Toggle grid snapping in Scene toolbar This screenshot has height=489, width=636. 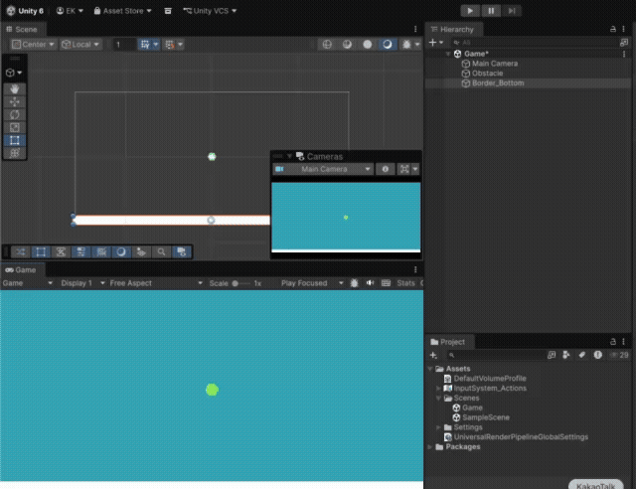pyautogui.click(x=145, y=45)
